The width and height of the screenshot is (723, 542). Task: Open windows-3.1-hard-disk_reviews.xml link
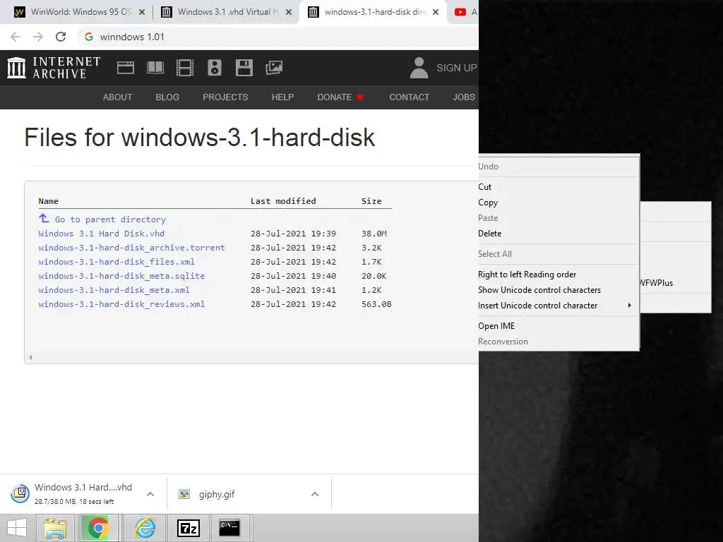click(x=121, y=304)
